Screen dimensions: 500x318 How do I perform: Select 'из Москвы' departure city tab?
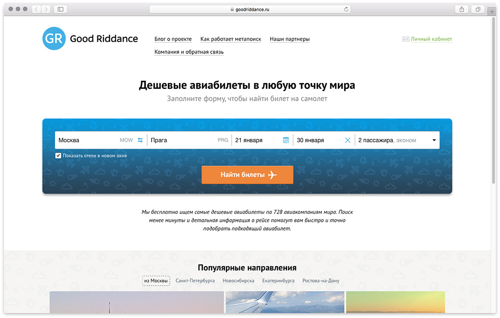pyautogui.click(x=156, y=281)
